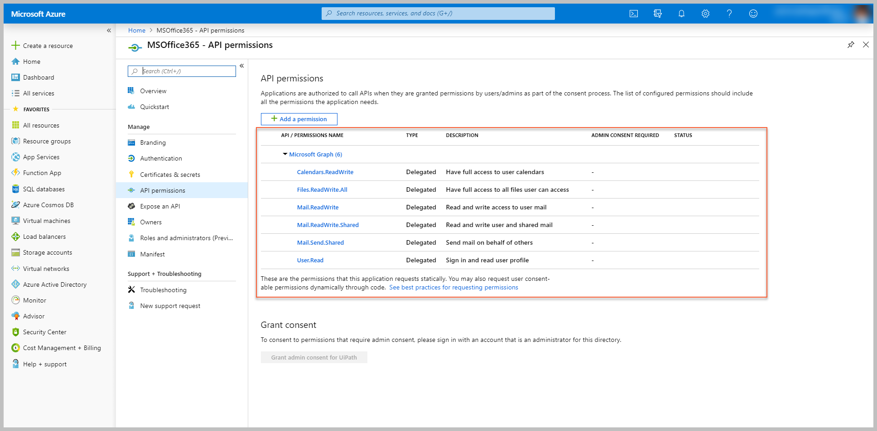Open the help question mark icon

tap(729, 14)
